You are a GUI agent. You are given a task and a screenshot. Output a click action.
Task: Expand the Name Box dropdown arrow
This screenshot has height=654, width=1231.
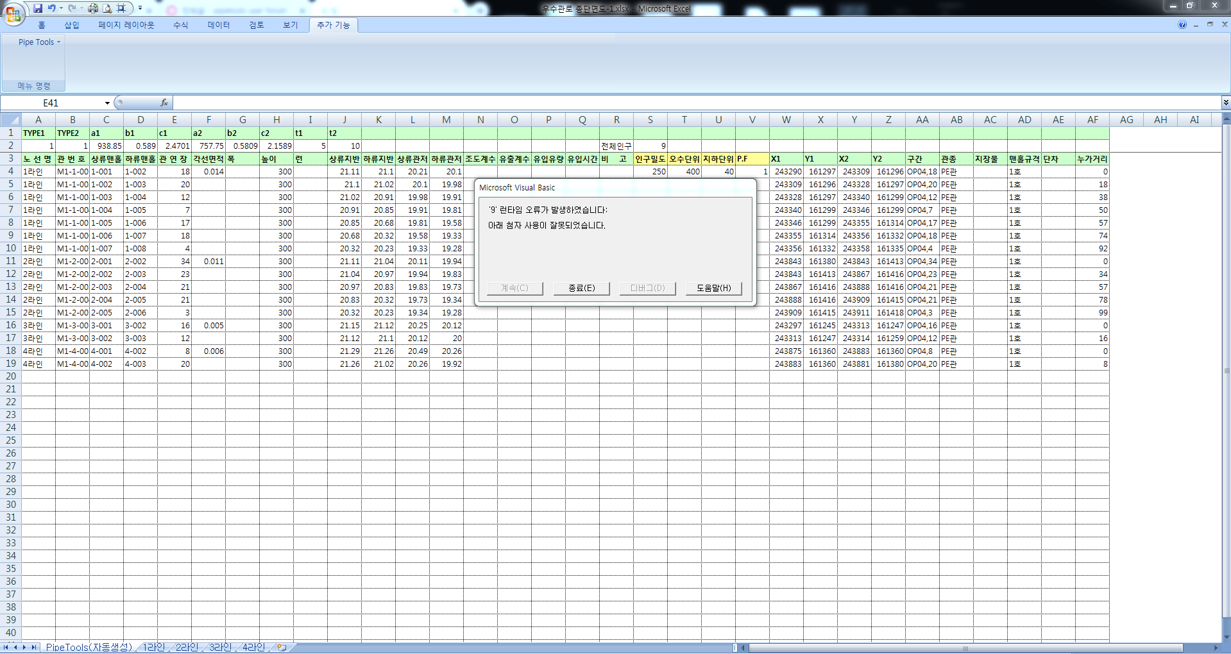tap(107, 103)
